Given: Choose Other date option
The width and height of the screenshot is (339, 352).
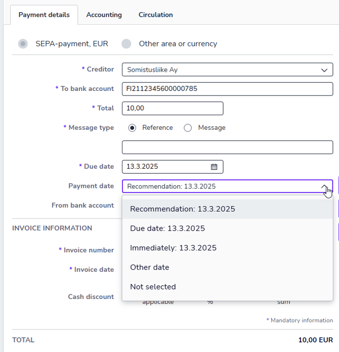Looking at the screenshot, I should click(227, 267).
